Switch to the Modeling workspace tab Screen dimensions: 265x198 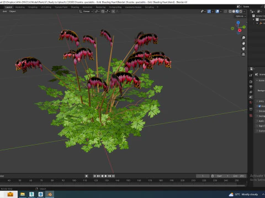pos(20,7)
